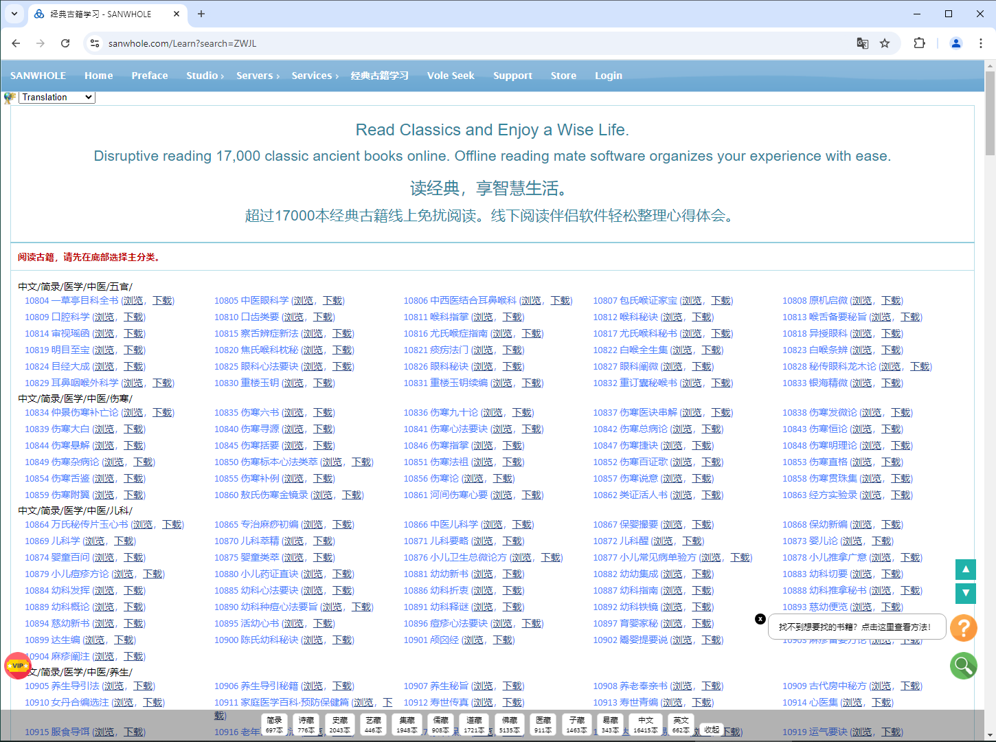Open book link 10805 中医眼科学
Screen dimensions: 996x742
click(x=251, y=300)
